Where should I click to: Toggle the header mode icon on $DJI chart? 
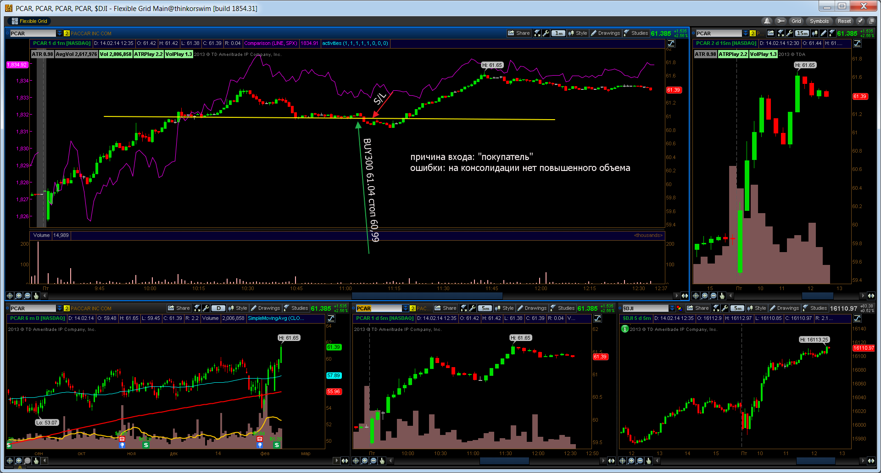coord(857,318)
